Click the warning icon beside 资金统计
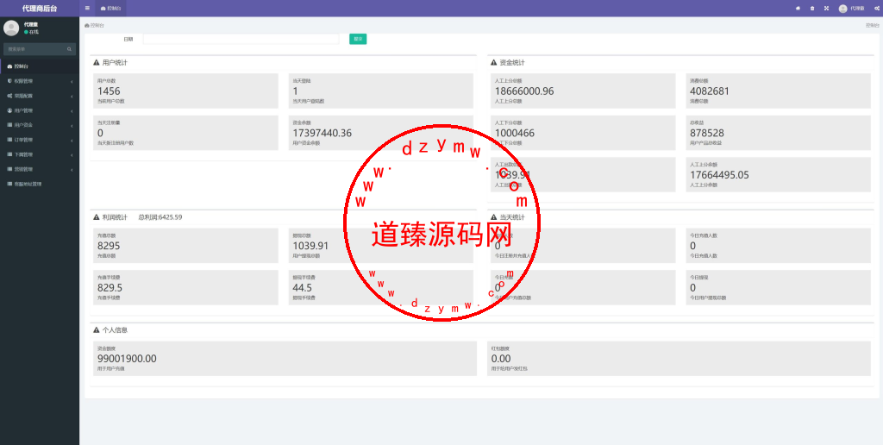Image resolution: width=883 pixels, height=445 pixels. [493, 63]
